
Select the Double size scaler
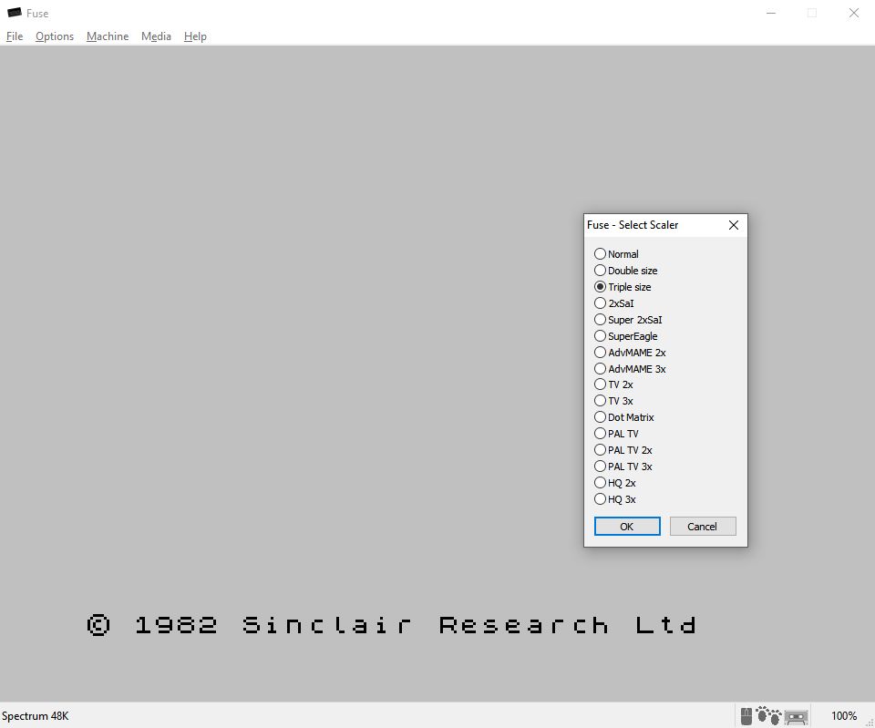600,270
